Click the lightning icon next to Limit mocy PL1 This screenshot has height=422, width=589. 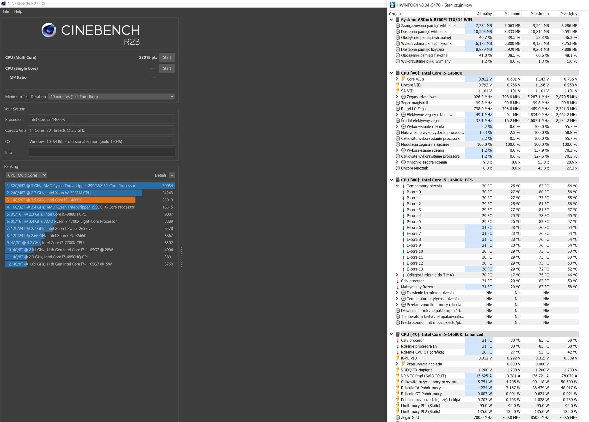[x=398, y=406]
